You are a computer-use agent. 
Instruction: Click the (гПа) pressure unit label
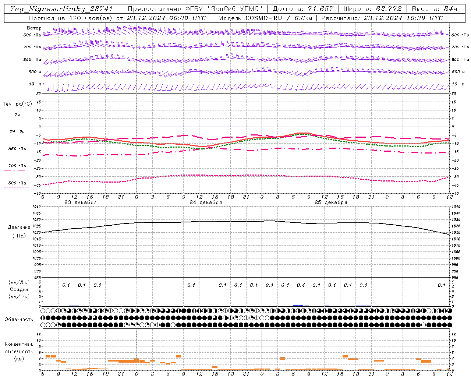coord(19,236)
